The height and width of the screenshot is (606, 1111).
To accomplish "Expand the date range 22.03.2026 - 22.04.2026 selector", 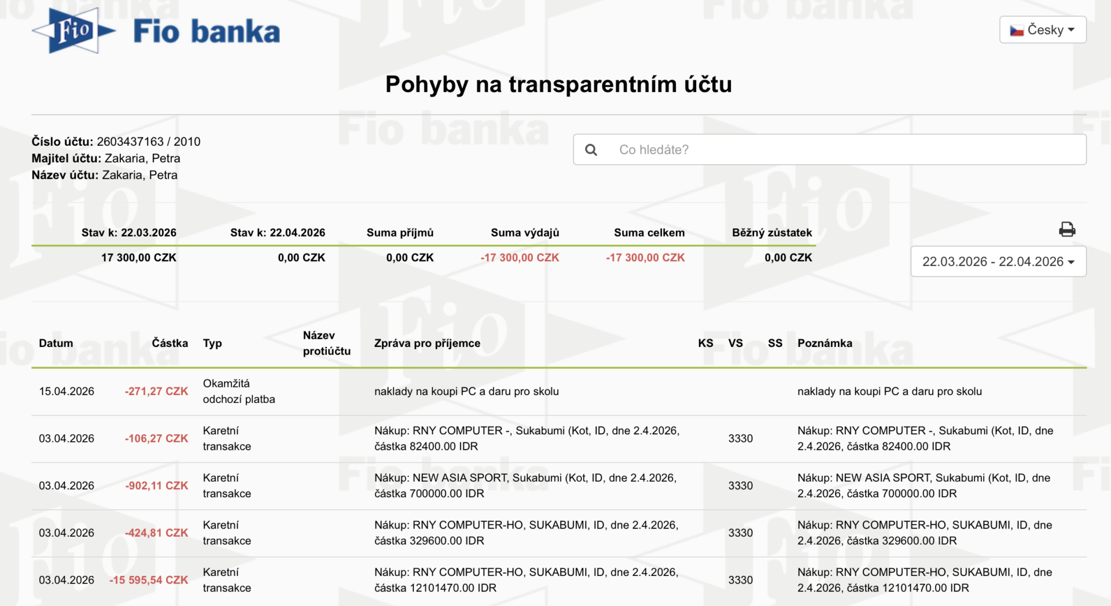I will pos(998,261).
